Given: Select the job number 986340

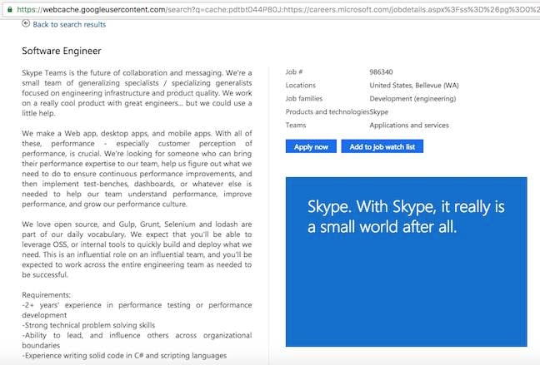Looking at the screenshot, I should coord(381,72).
